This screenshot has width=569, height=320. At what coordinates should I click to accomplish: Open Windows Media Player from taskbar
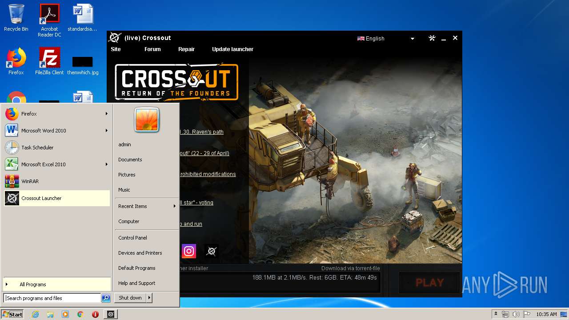pyautogui.click(x=65, y=314)
